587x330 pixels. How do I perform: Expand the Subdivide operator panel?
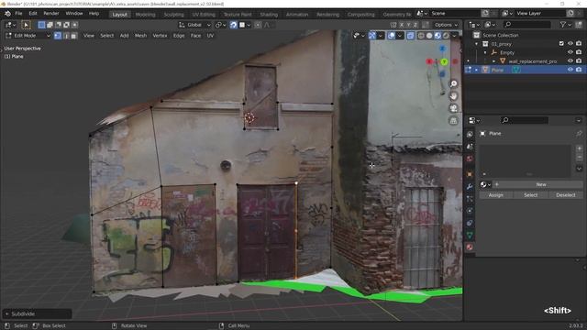[x=37, y=313]
